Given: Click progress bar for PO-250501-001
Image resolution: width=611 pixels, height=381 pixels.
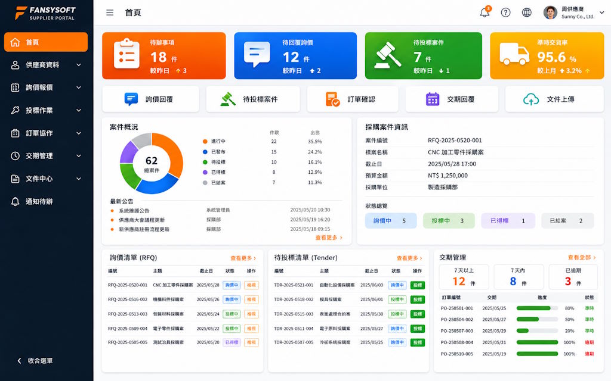Looking at the screenshot, I should tap(537, 308).
